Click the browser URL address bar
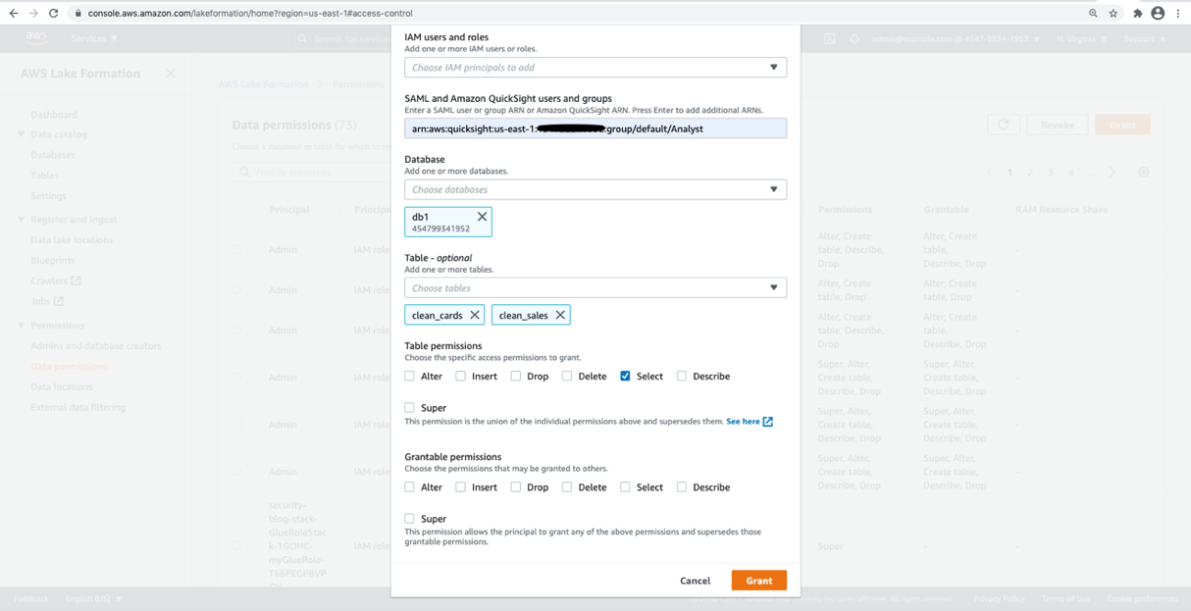Viewport: 1191px width, 611px height. point(579,13)
